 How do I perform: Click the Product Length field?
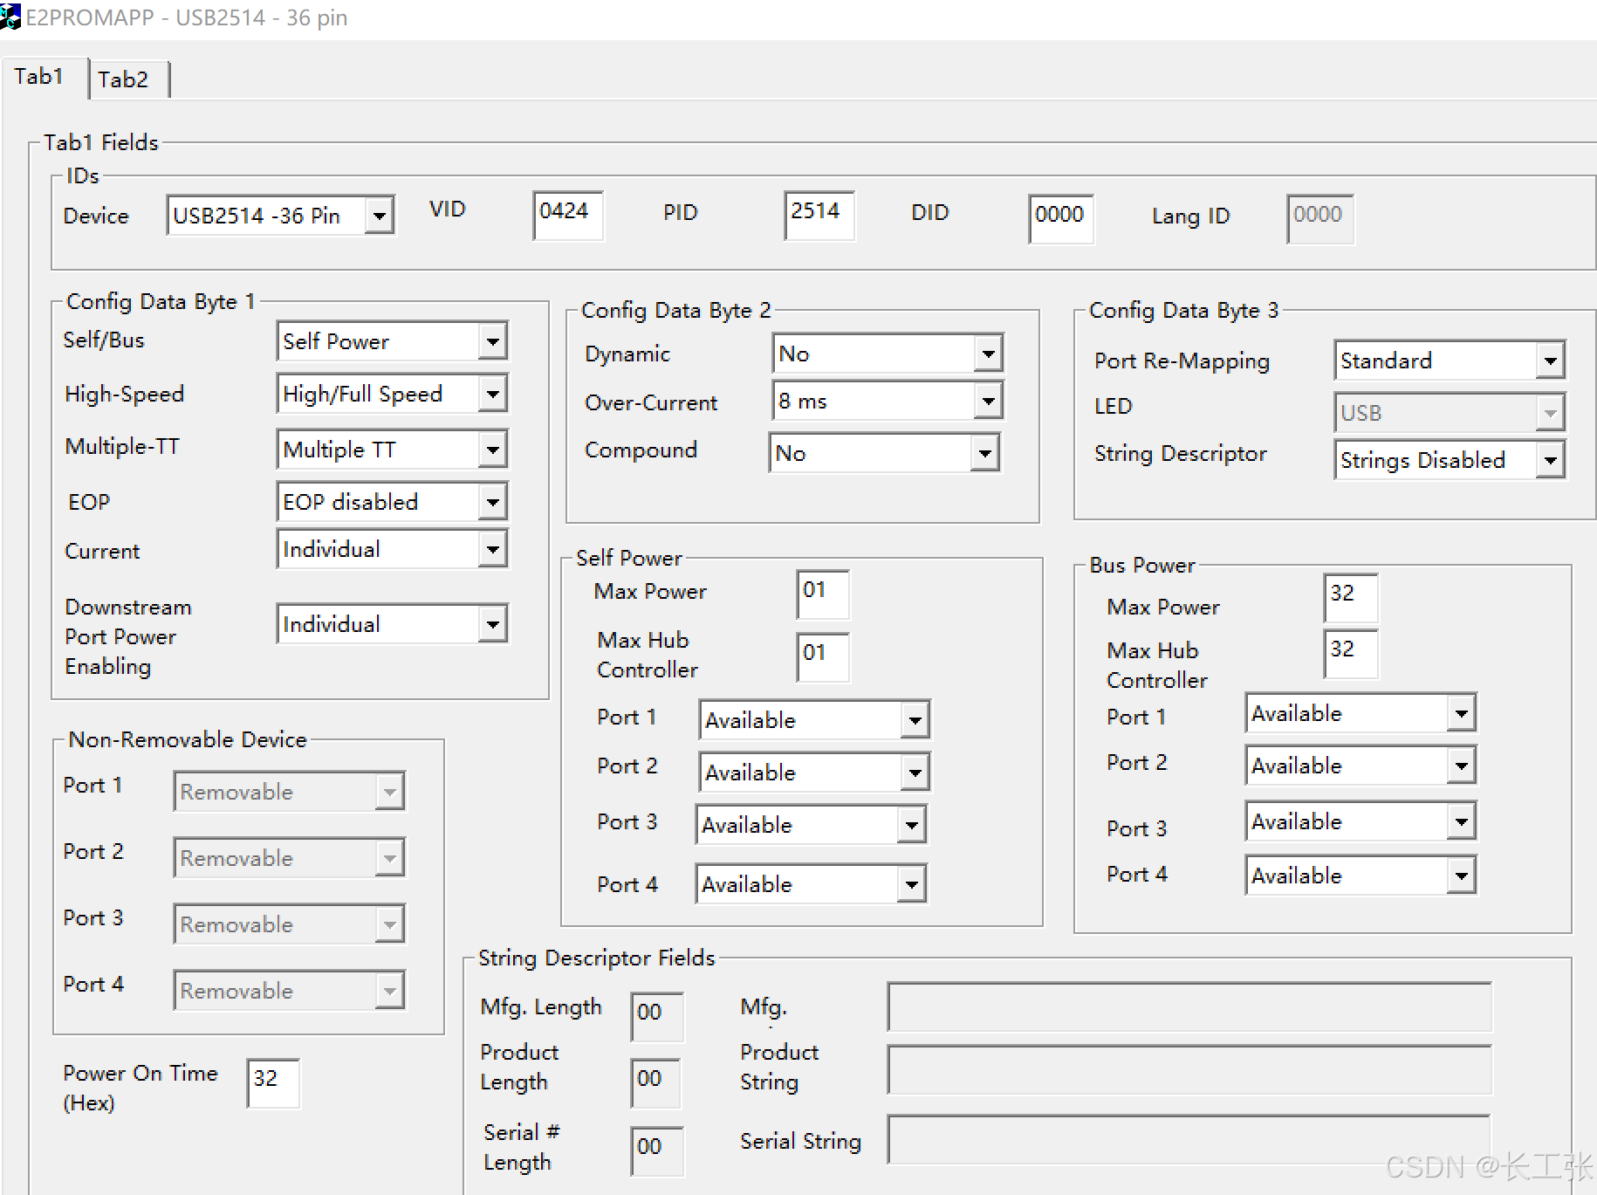point(655,1083)
